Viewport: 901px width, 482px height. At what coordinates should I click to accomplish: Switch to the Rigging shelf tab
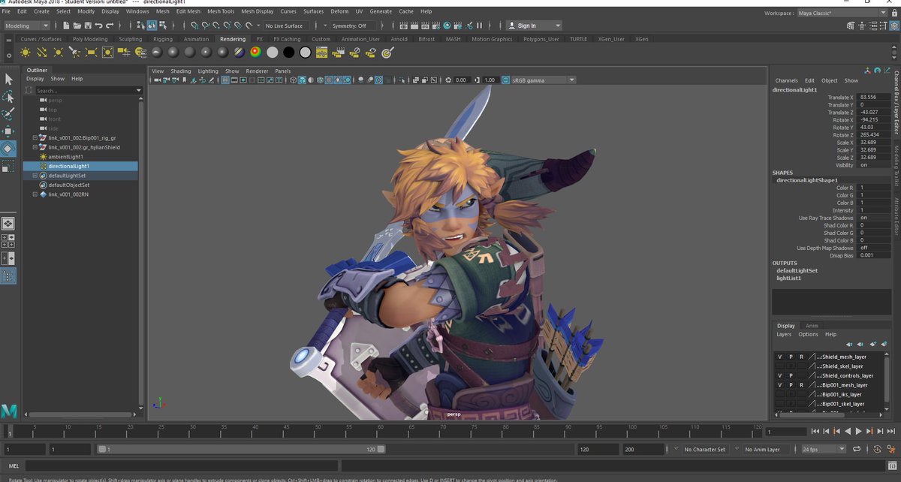click(x=162, y=39)
